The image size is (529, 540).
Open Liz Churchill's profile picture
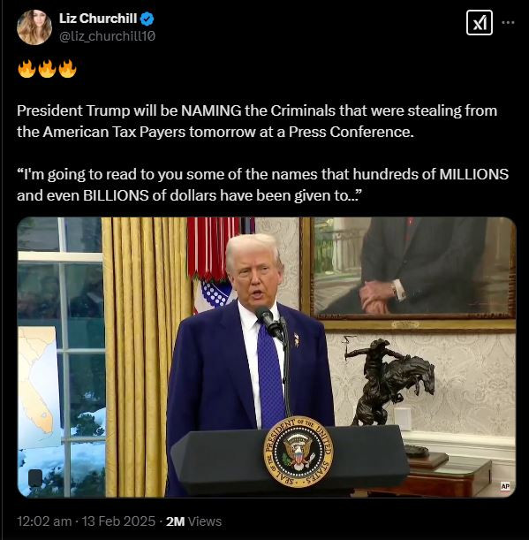pyautogui.click(x=34, y=27)
